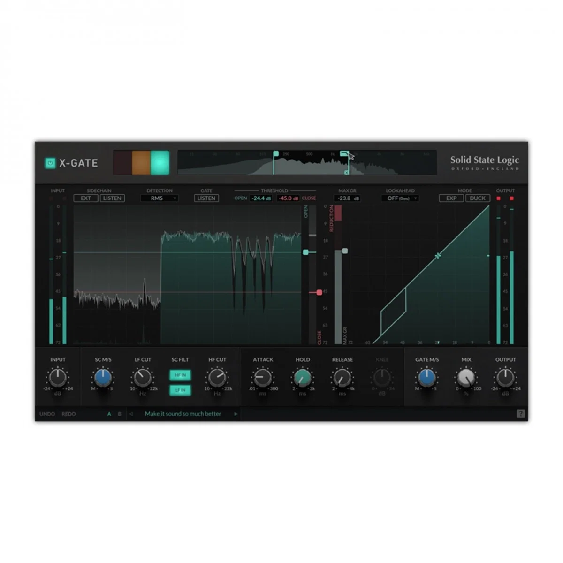The width and height of the screenshot is (563, 563).
Task: Select preset slot B
Action: [120, 414]
